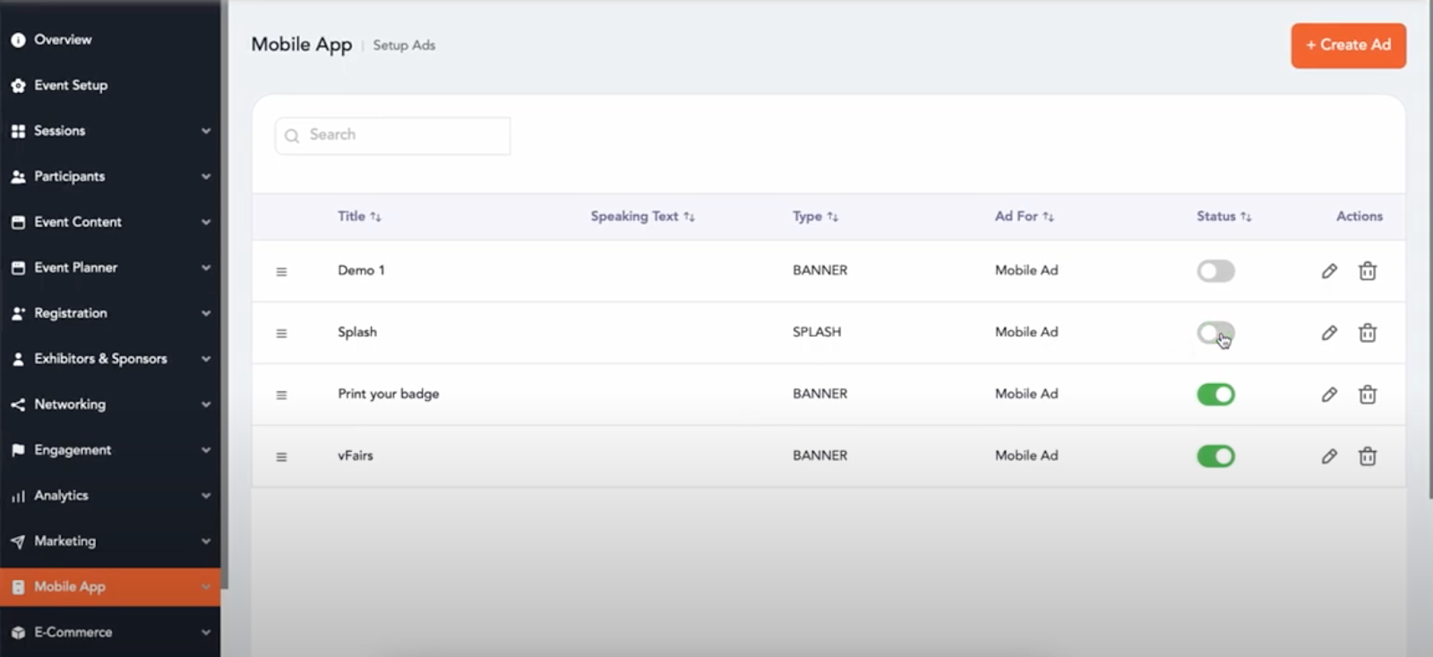
Task: Open the Overview menu item
Action: pos(110,39)
